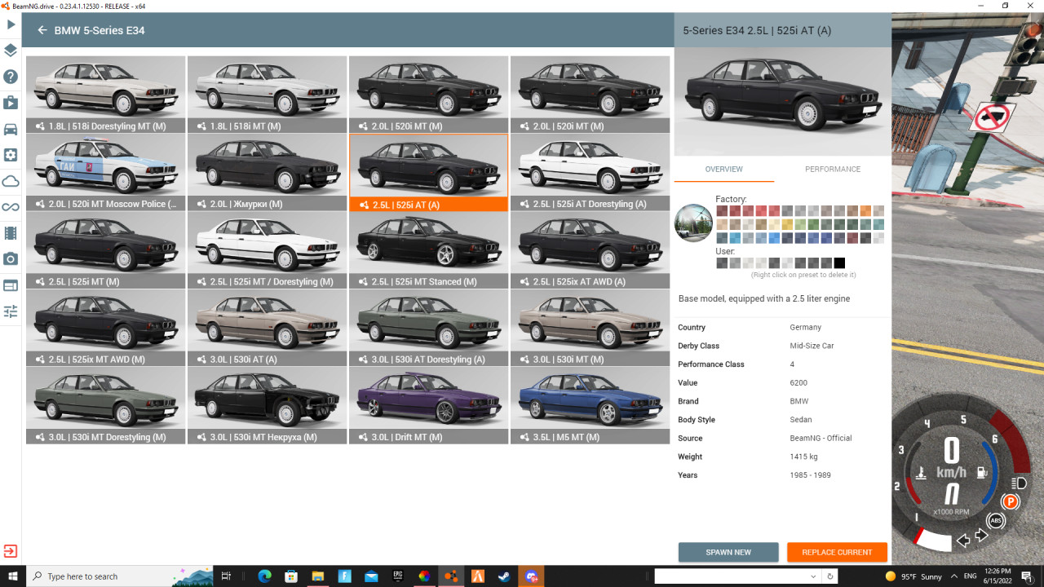The width and height of the screenshot is (1044, 587).
Task: Select the highlighted 2.5L 525i AT tile
Action: [x=429, y=172]
